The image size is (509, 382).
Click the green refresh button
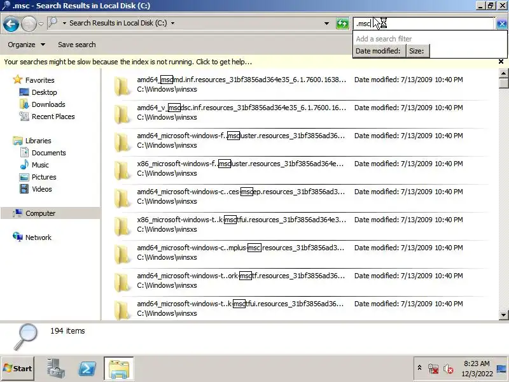tap(342, 24)
